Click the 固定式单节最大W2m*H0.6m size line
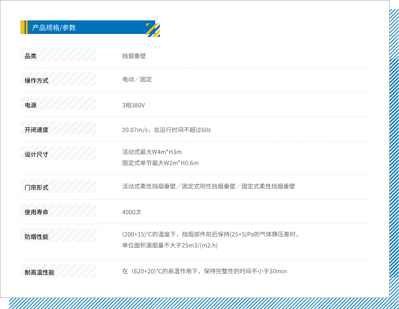 point(160,163)
